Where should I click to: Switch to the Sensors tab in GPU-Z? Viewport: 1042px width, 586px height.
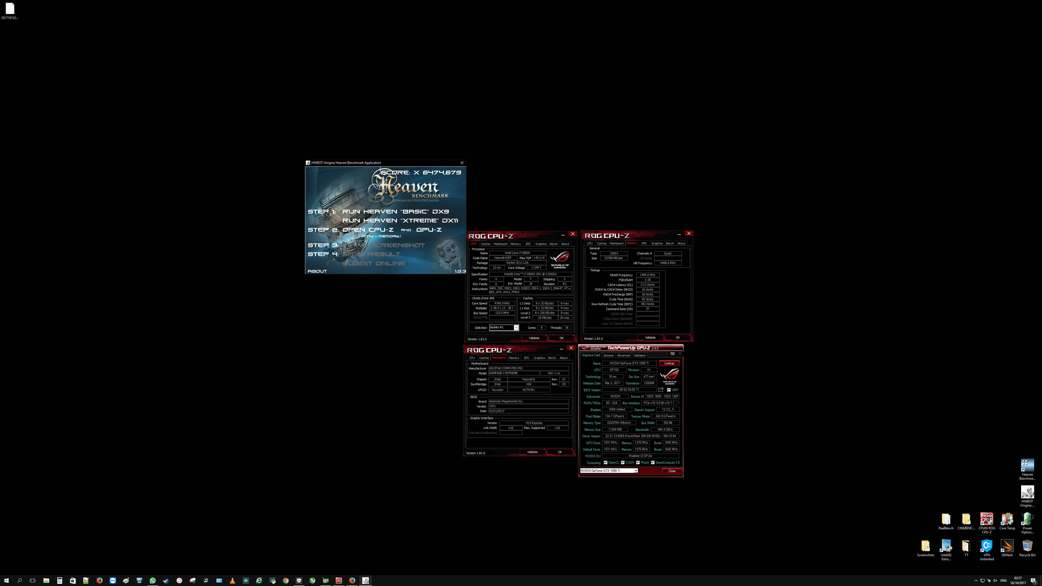pyautogui.click(x=608, y=355)
